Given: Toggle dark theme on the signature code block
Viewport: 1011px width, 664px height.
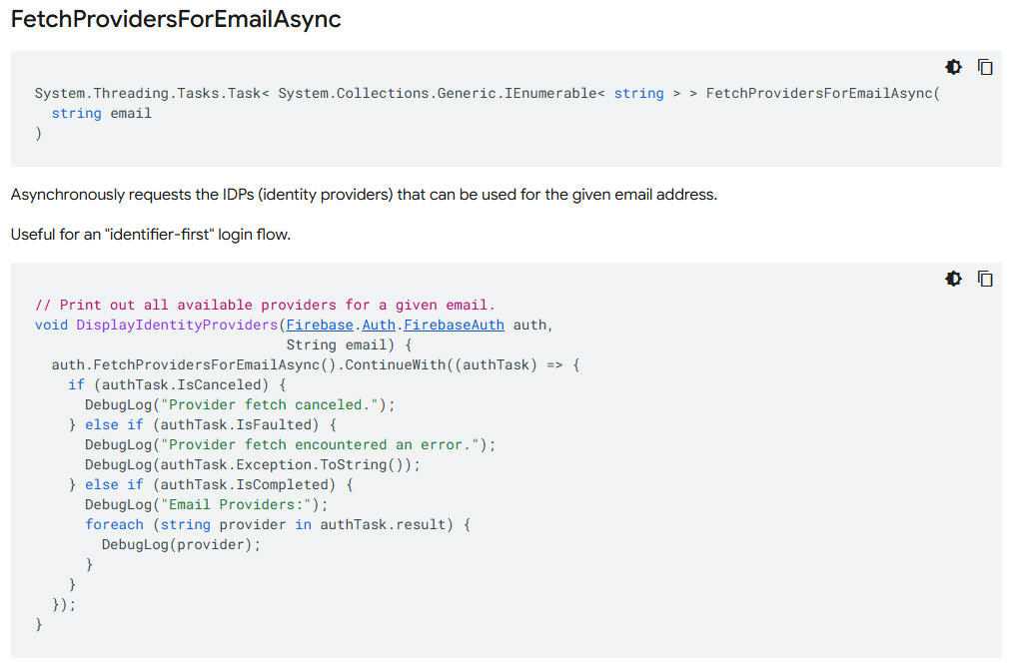Looking at the screenshot, I should coord(954,67).
